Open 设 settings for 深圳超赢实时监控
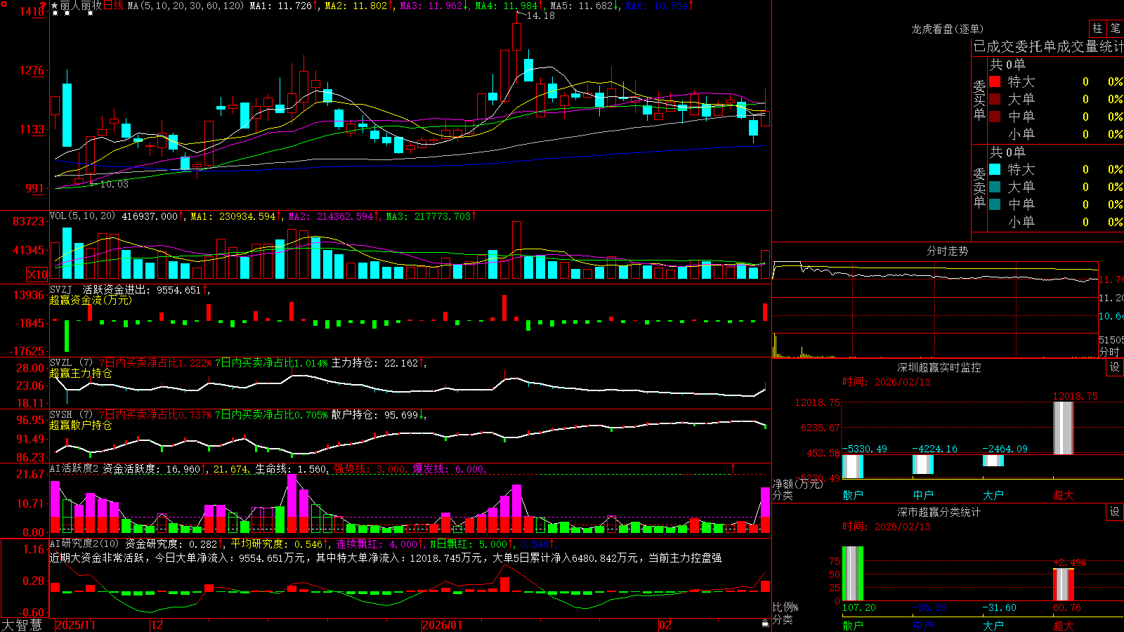1124x632 pixels. [x=1115, y=367]
